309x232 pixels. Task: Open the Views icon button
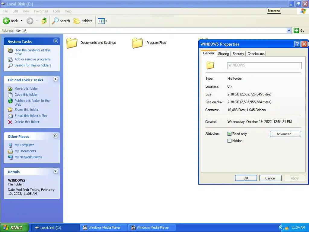(x=101, y=21)
